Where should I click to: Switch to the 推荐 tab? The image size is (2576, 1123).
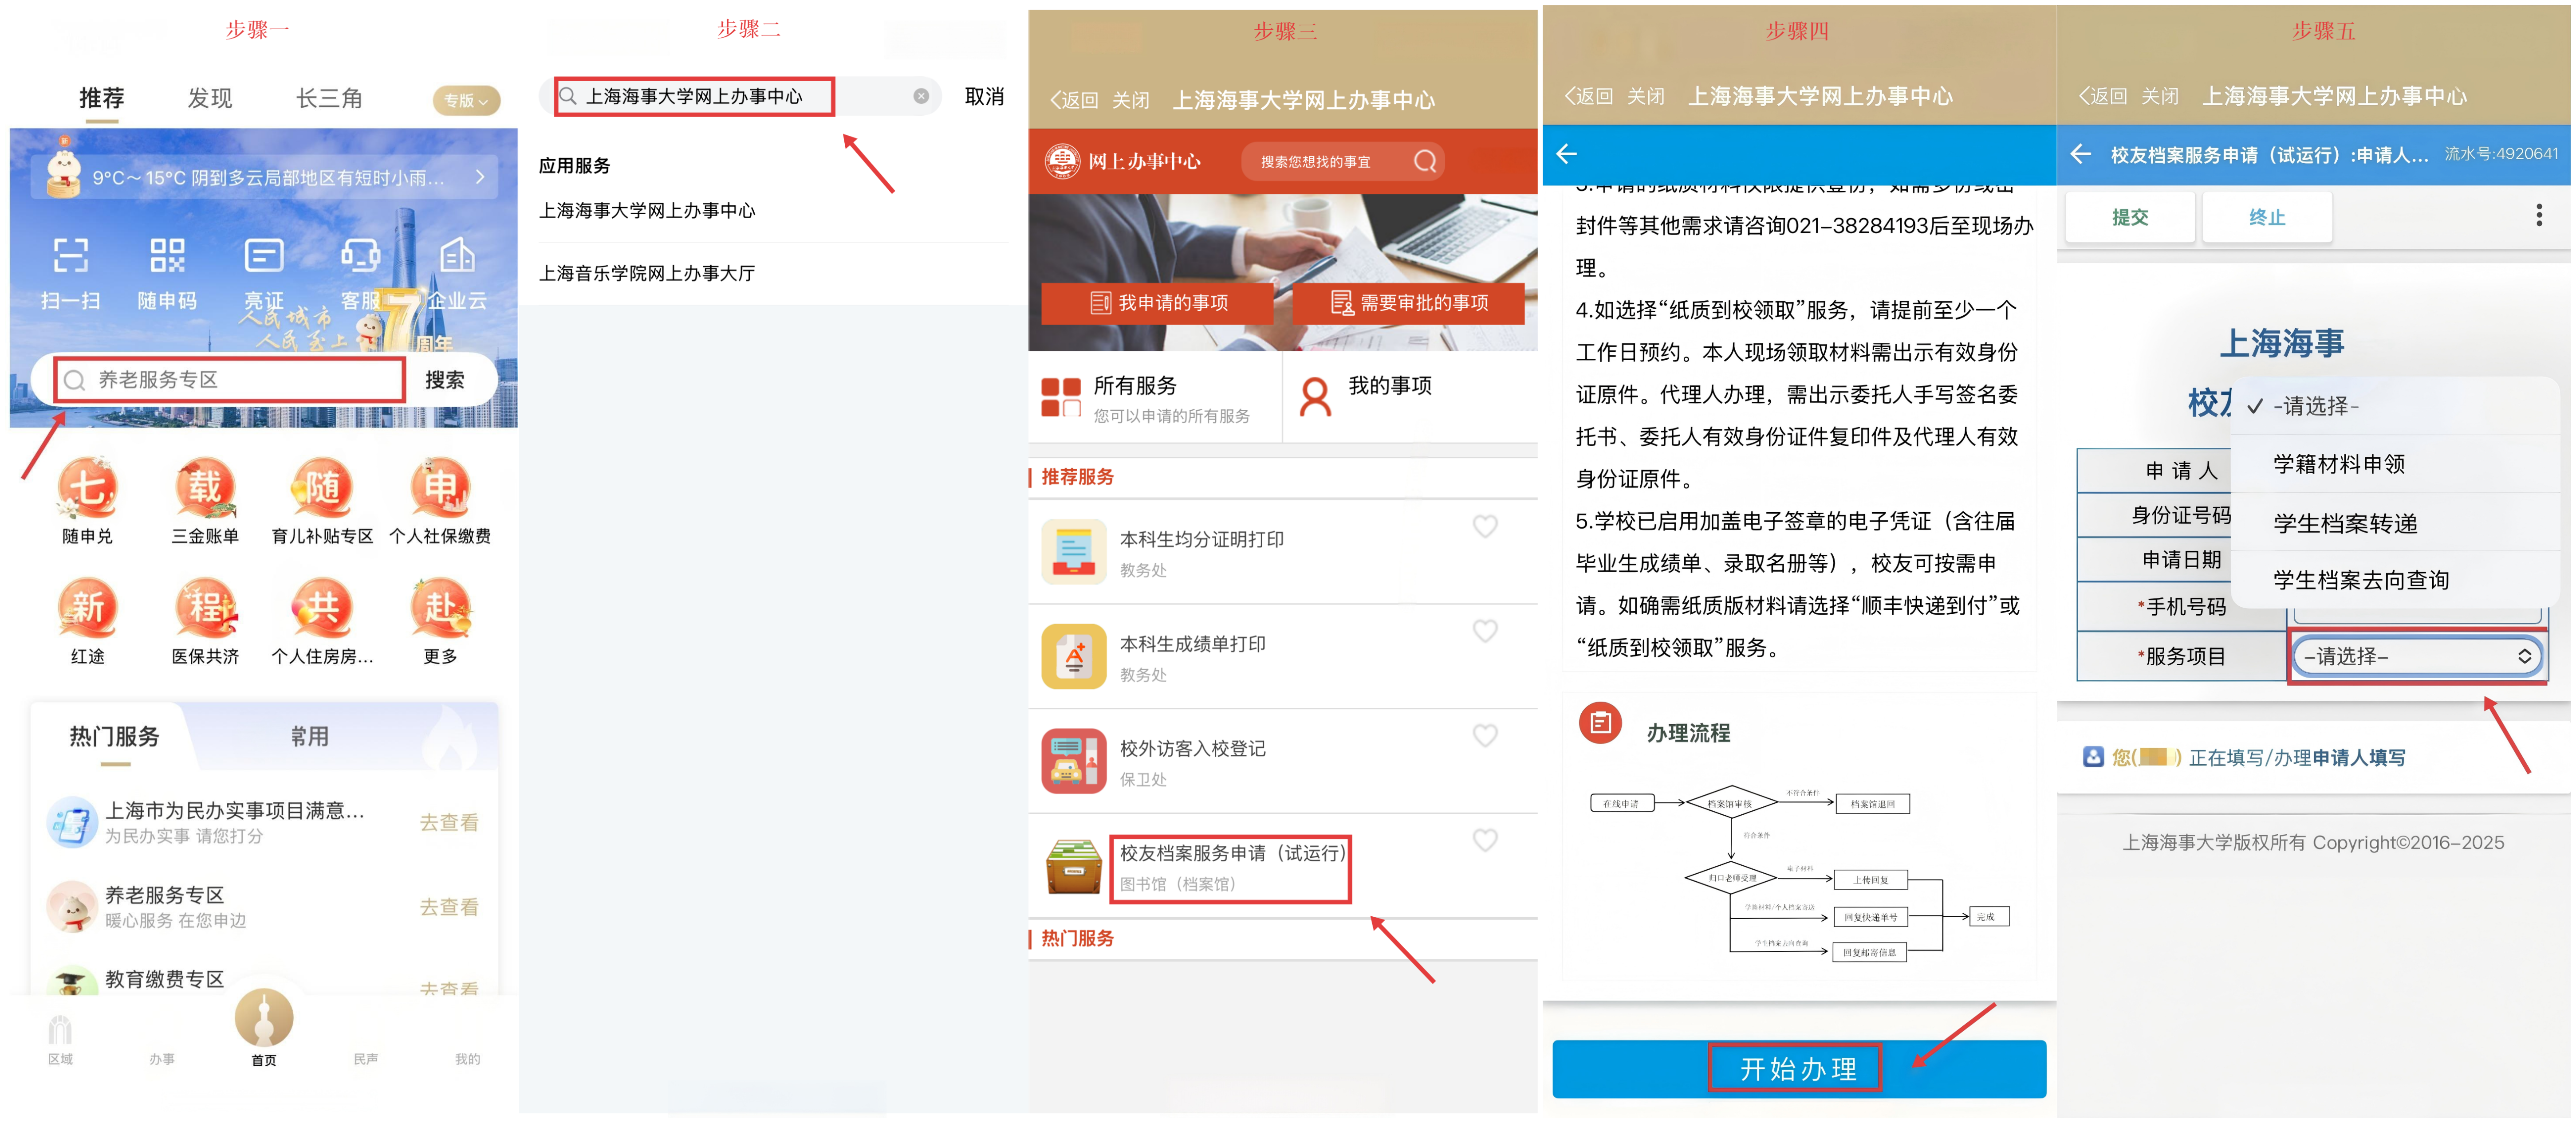pos(102,98)
